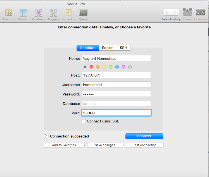This screenshot has height=177, width=209.
Task: Click the help question mark button
Action: (x=46, y=136)
